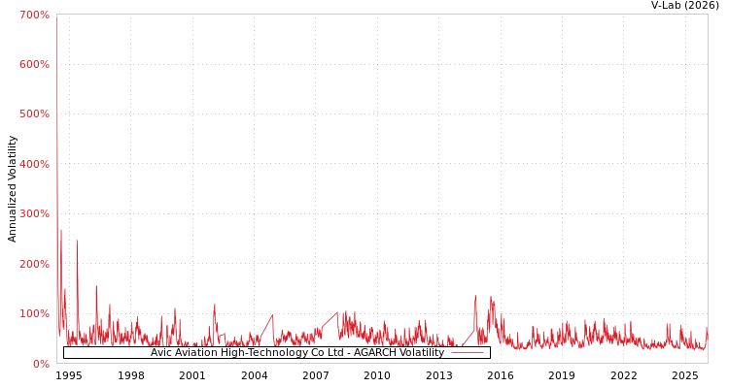Click the 500% y-axis label
Screen dimensions: 729x388
[x=34, y=114]
